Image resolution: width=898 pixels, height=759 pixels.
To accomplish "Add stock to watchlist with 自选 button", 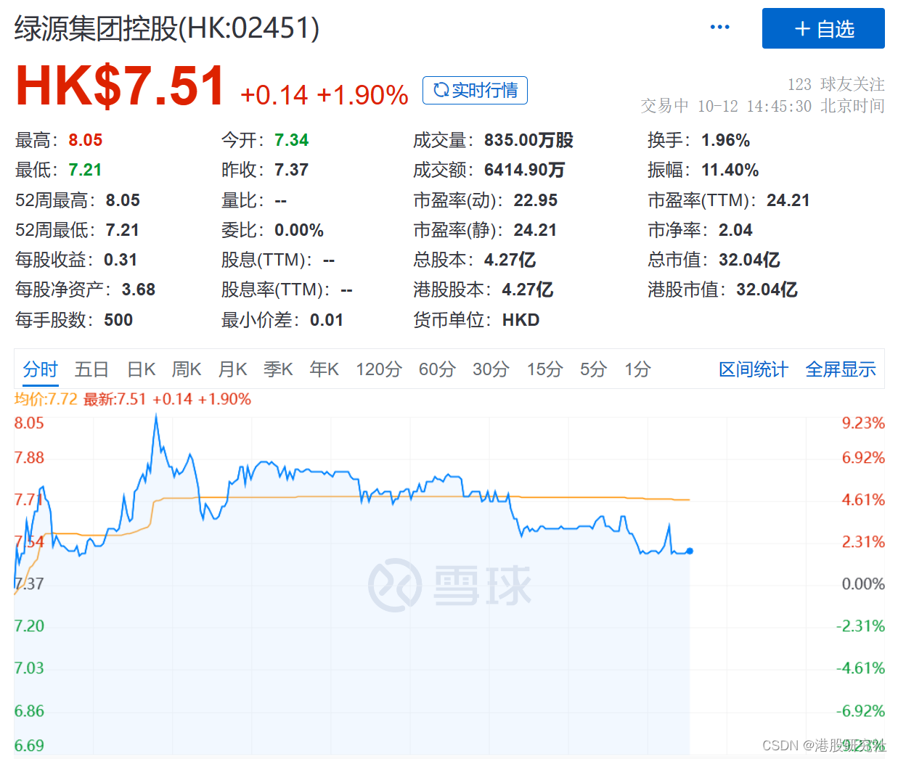I will click(x=823, y=28).
